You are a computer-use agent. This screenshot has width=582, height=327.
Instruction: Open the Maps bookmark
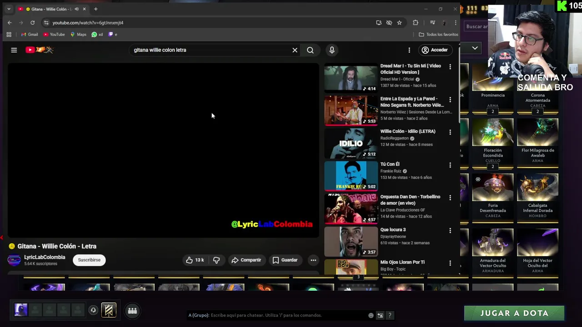pos(78,35)
